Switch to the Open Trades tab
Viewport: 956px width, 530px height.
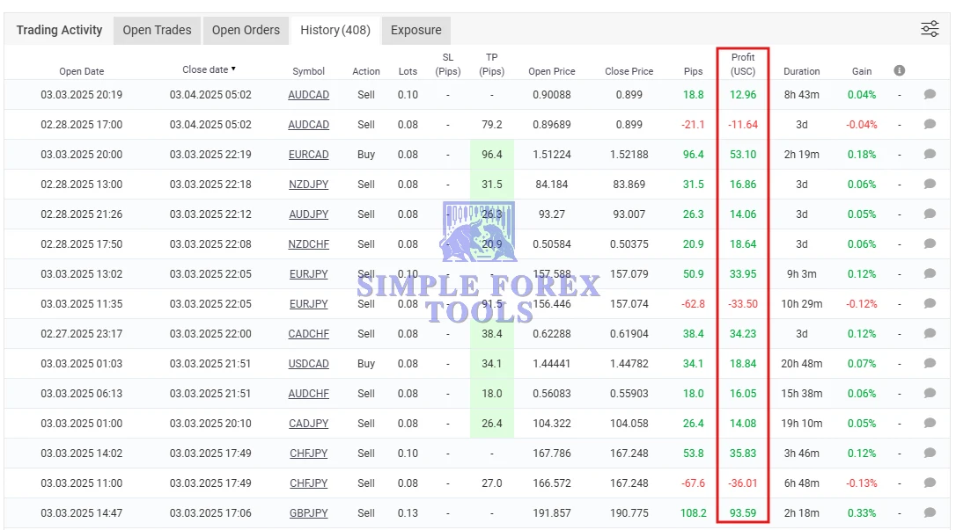[157, 29]
